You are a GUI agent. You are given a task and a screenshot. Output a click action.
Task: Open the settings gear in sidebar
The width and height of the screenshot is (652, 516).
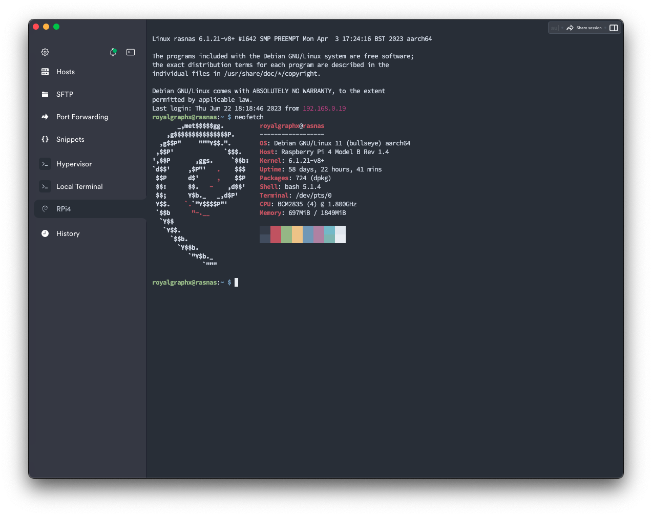point(45,52)
